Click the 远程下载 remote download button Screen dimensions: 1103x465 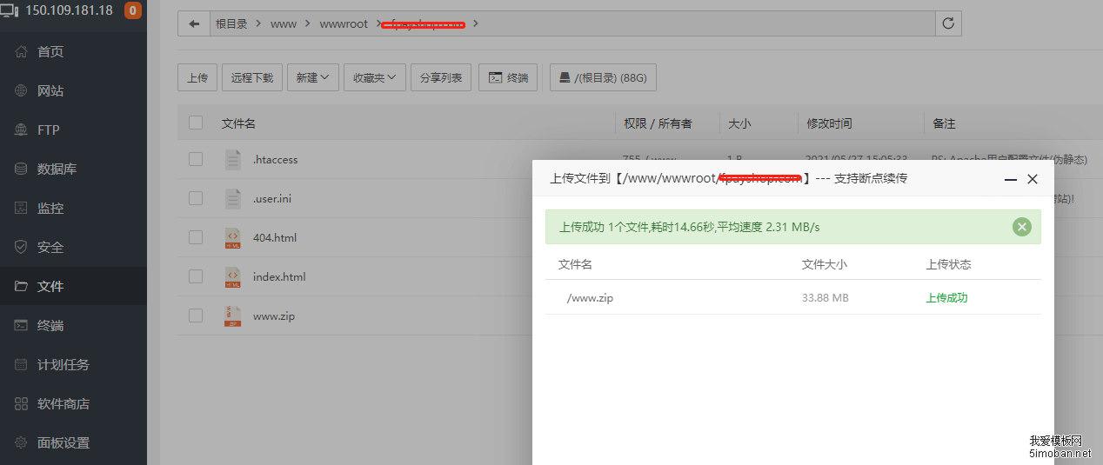[x=252, y=77]
